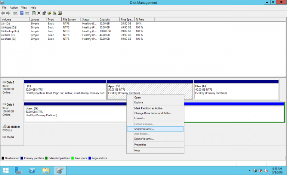
Task: Open the blue question-mark Help toolbar icon
Action: tap(22, 13)
